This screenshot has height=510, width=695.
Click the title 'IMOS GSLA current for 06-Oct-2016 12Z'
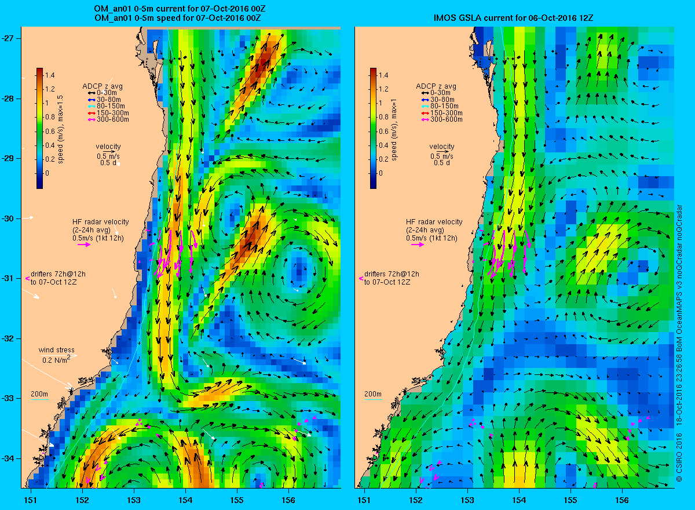[x=513, y=19]
